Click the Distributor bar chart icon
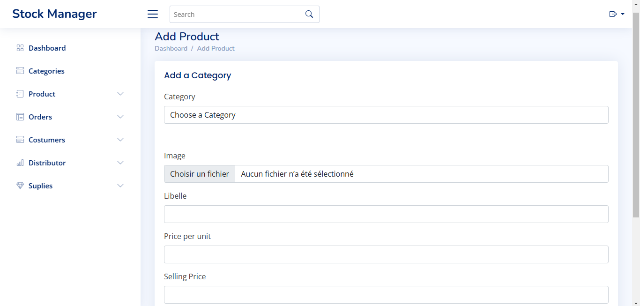The image size is (640, 306). (20, 163)
